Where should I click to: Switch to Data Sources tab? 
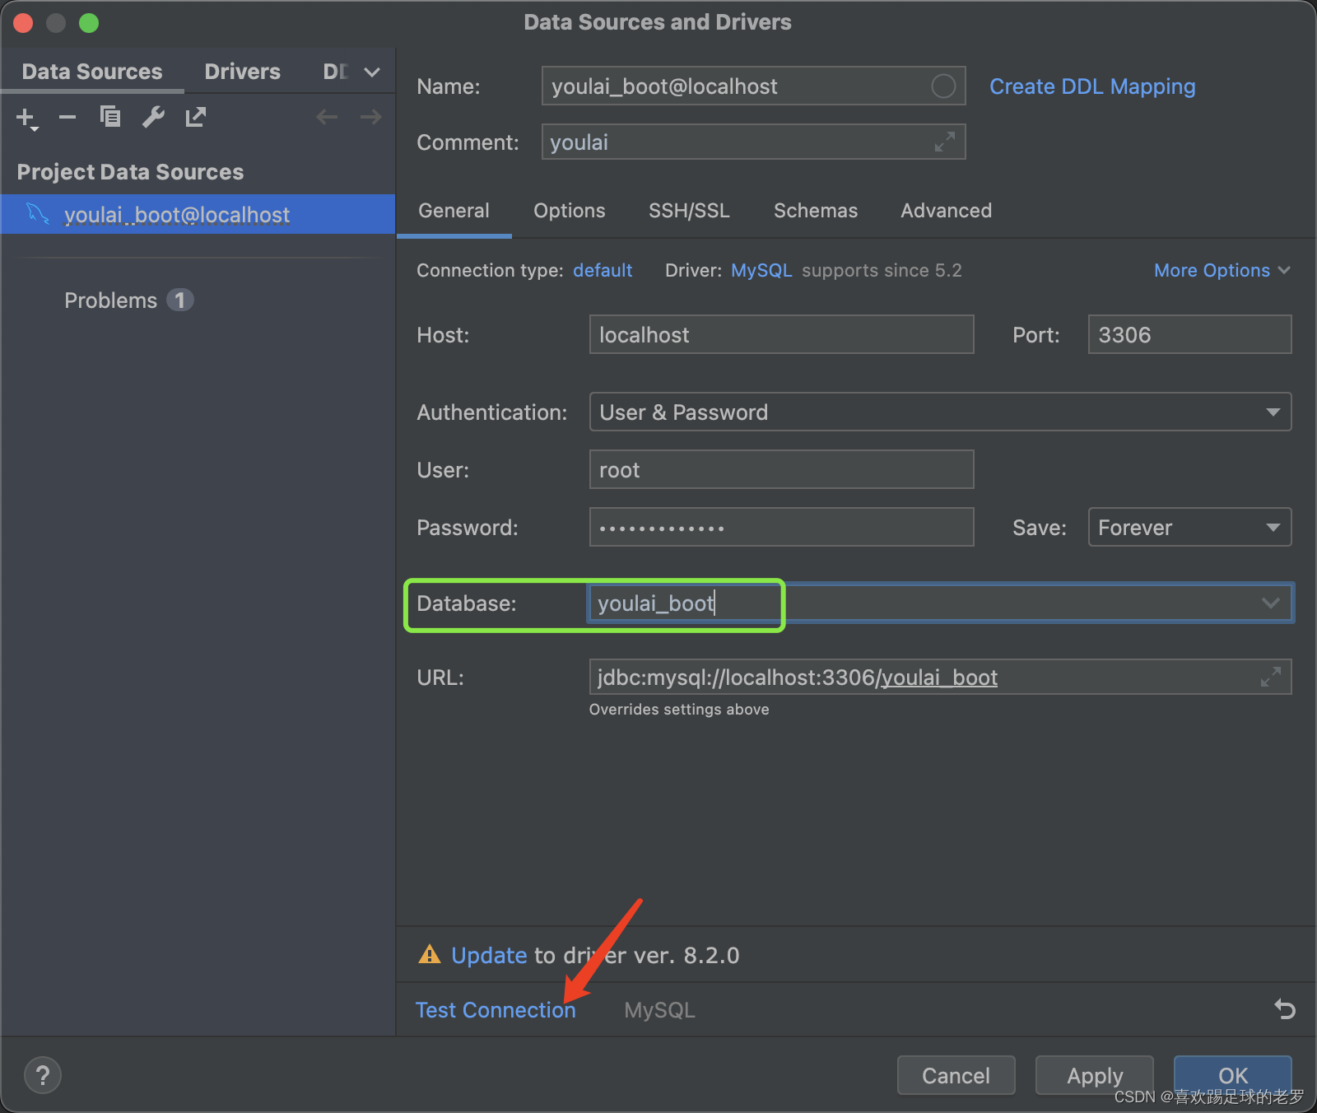[92, 72]
